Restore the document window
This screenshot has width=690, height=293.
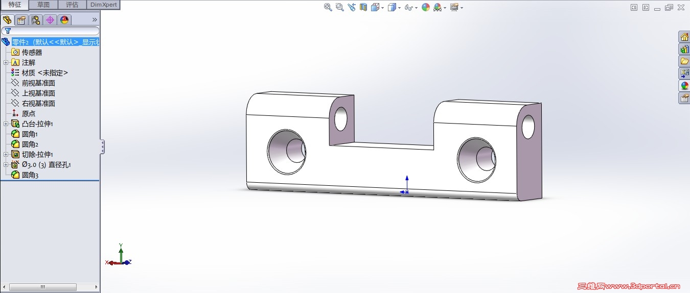pyautogui.click(x=669, y=8)
